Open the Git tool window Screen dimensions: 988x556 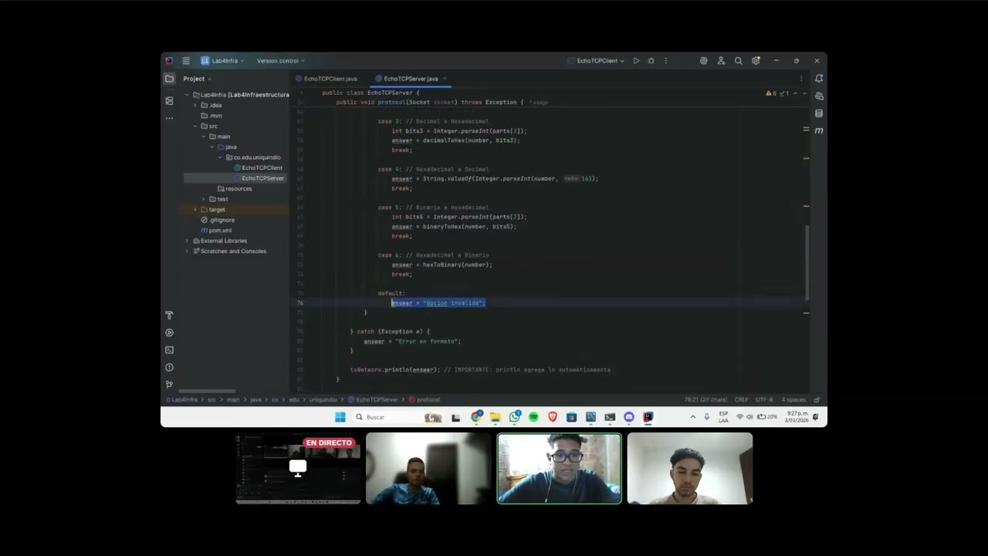click(169, 385)
